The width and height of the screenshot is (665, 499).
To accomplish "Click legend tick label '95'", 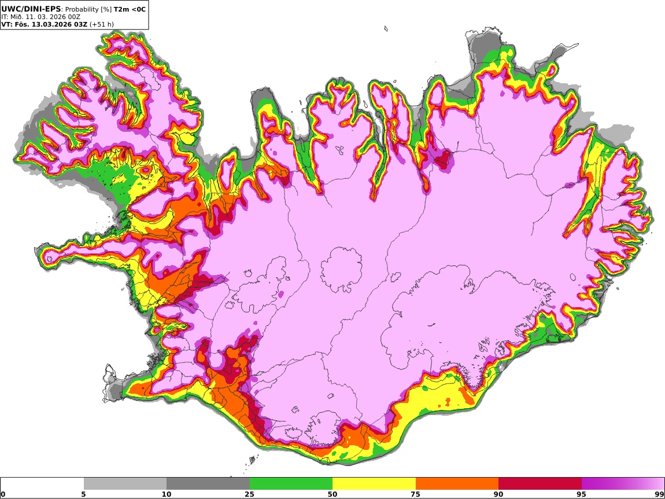I will 582,494.
